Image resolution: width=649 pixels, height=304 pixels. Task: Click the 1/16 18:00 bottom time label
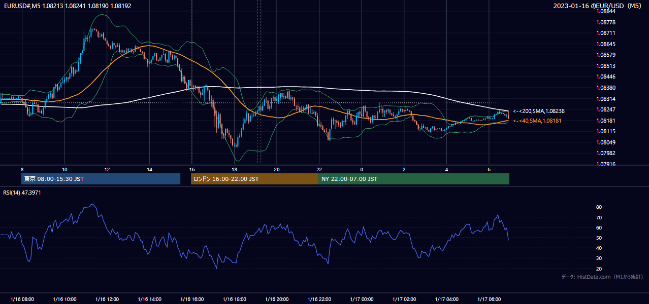(234, 299)
